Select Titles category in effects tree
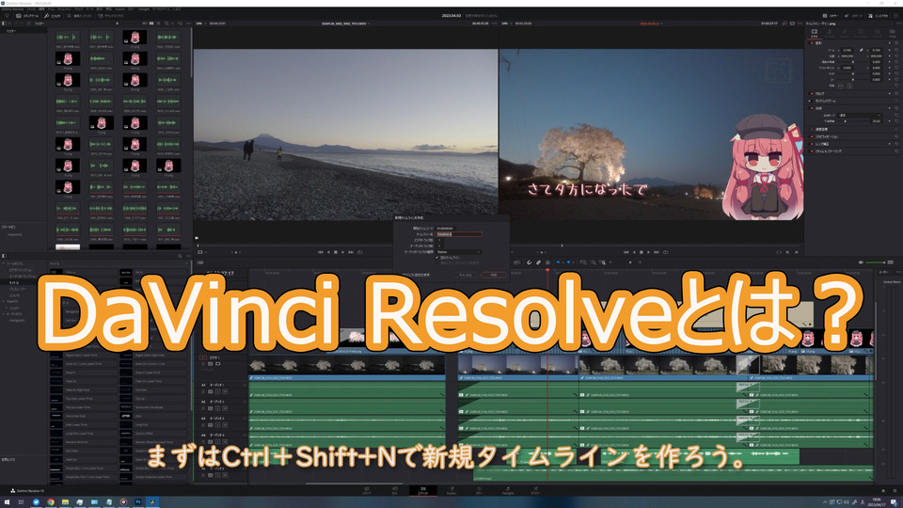Viewport: 903px width, 508px height. [14, 283]
